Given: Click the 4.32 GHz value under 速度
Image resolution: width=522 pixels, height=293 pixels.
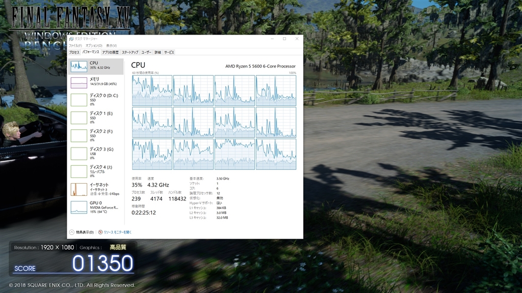Looking at the screenshot, I should [x=158, y=185].
